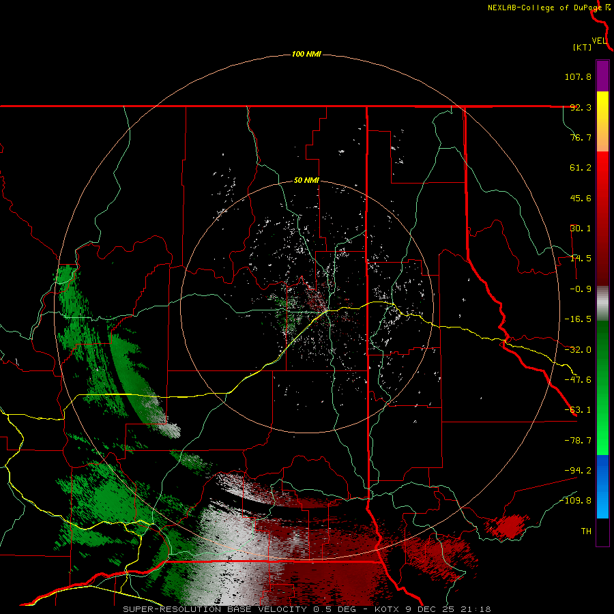Click the radar site center where roads converge
This screenshot has width=614, height=614.
[327, 311]
